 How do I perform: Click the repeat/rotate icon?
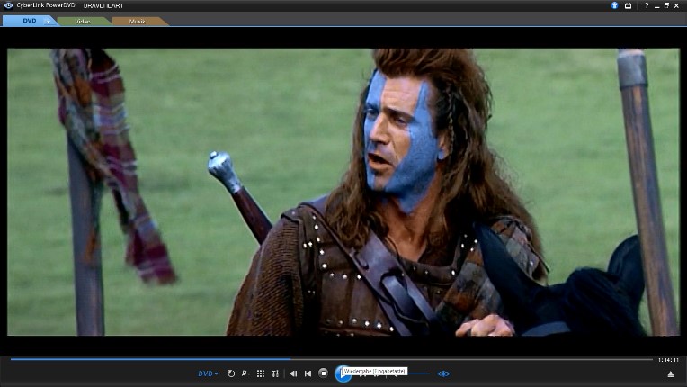[x=231, y=373]
